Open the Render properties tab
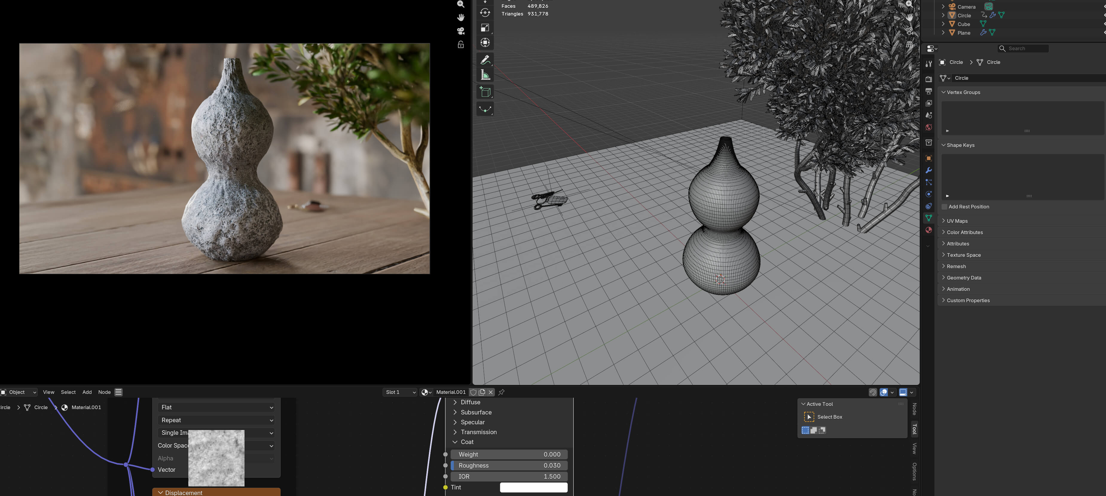 [929, 79]
